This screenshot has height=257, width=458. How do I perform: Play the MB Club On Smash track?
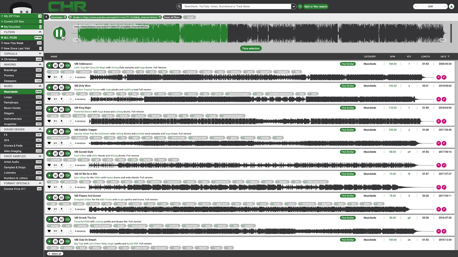pos(49,241)
